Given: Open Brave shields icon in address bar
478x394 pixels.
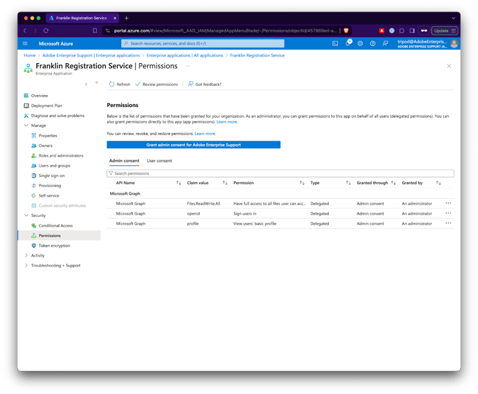Looking at the screenshot, I should coord(346,31).
